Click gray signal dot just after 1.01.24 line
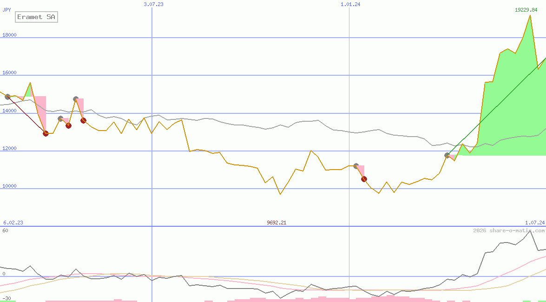Image resolution: width=546 pixels, height=302 pixels. click(356, 166)
